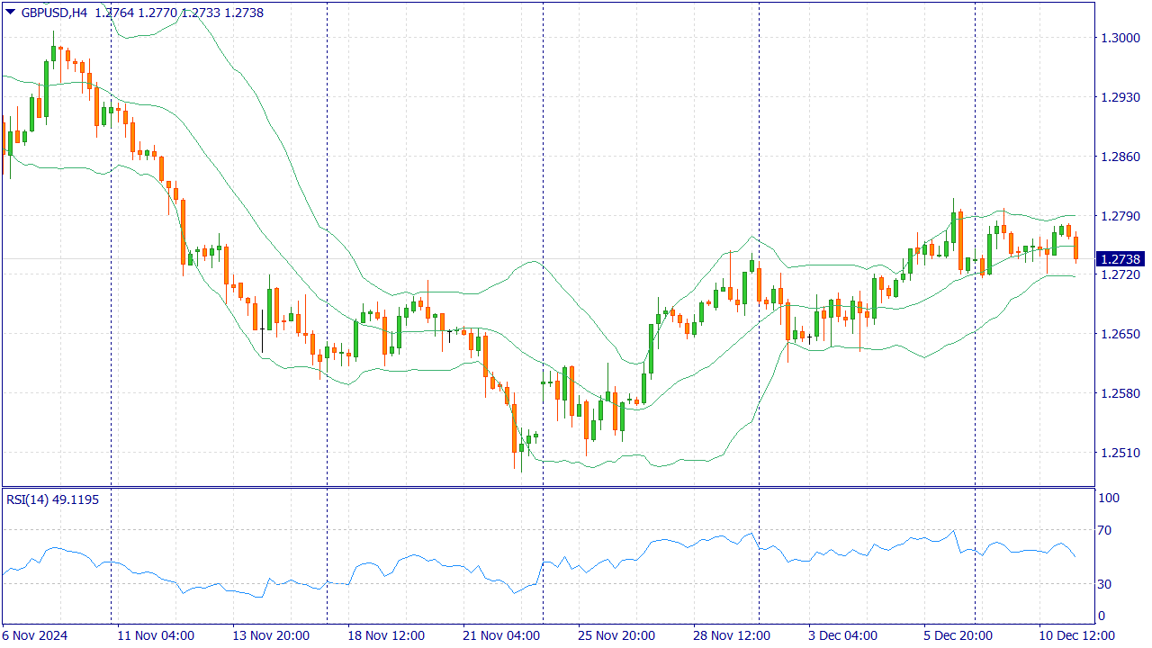Screen dimensions: 1152x648
Task: Pick the 1.2930 price axis label
Action: (x=1119, y=97)
